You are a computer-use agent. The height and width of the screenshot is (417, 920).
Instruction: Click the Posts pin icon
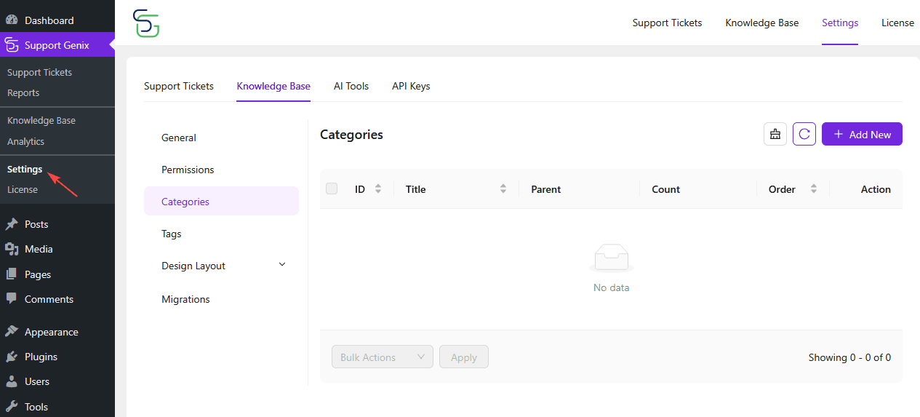coord(12,224)
